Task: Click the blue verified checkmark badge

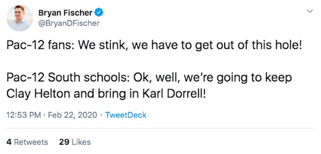Action: pos(99,13)
